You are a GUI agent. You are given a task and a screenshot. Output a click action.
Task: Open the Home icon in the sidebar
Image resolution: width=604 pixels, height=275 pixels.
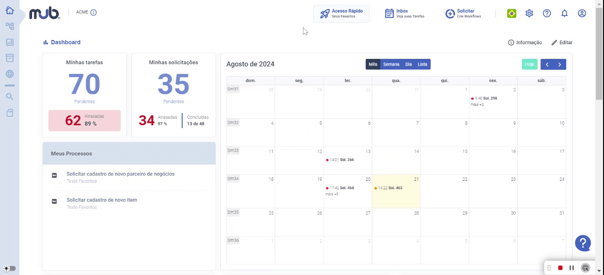coord(9,10)
